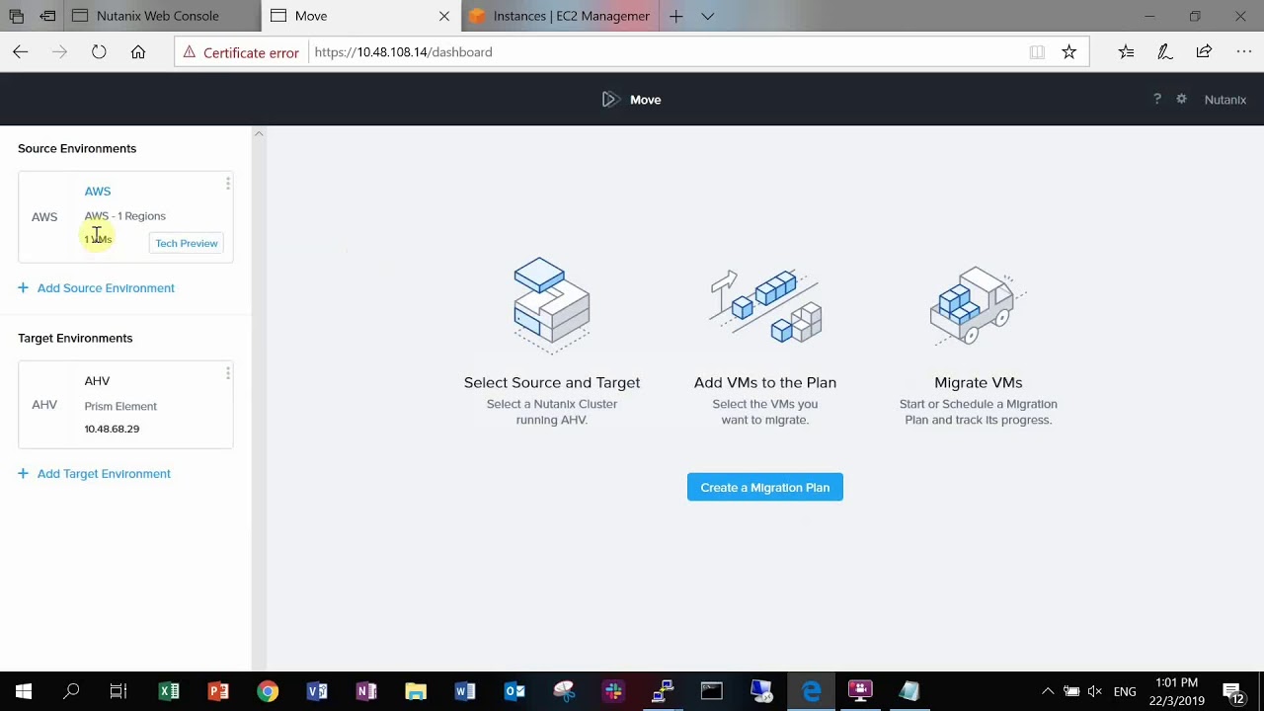Viewport: 1264px width, 711px height.
Task: Click the Add VMs to the Plan illustration
Action: tap(765, 306)
